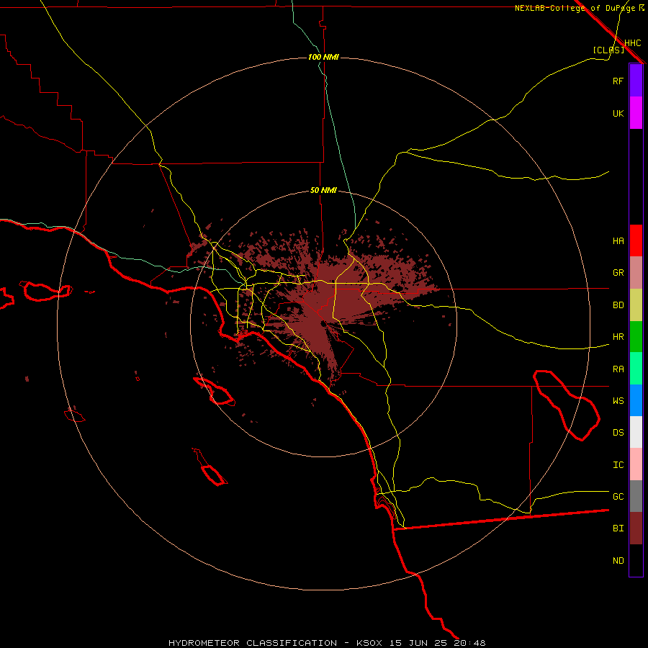The width and height of the screenshot is (648, 648).
Task: Click the ND black legend swatch
Action: (x=636, y=560)
